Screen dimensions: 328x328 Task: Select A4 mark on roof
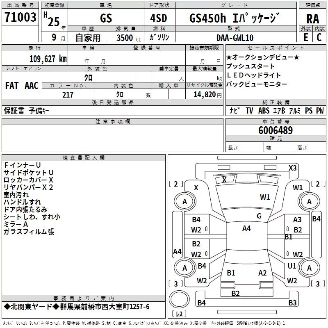(246, 228)
